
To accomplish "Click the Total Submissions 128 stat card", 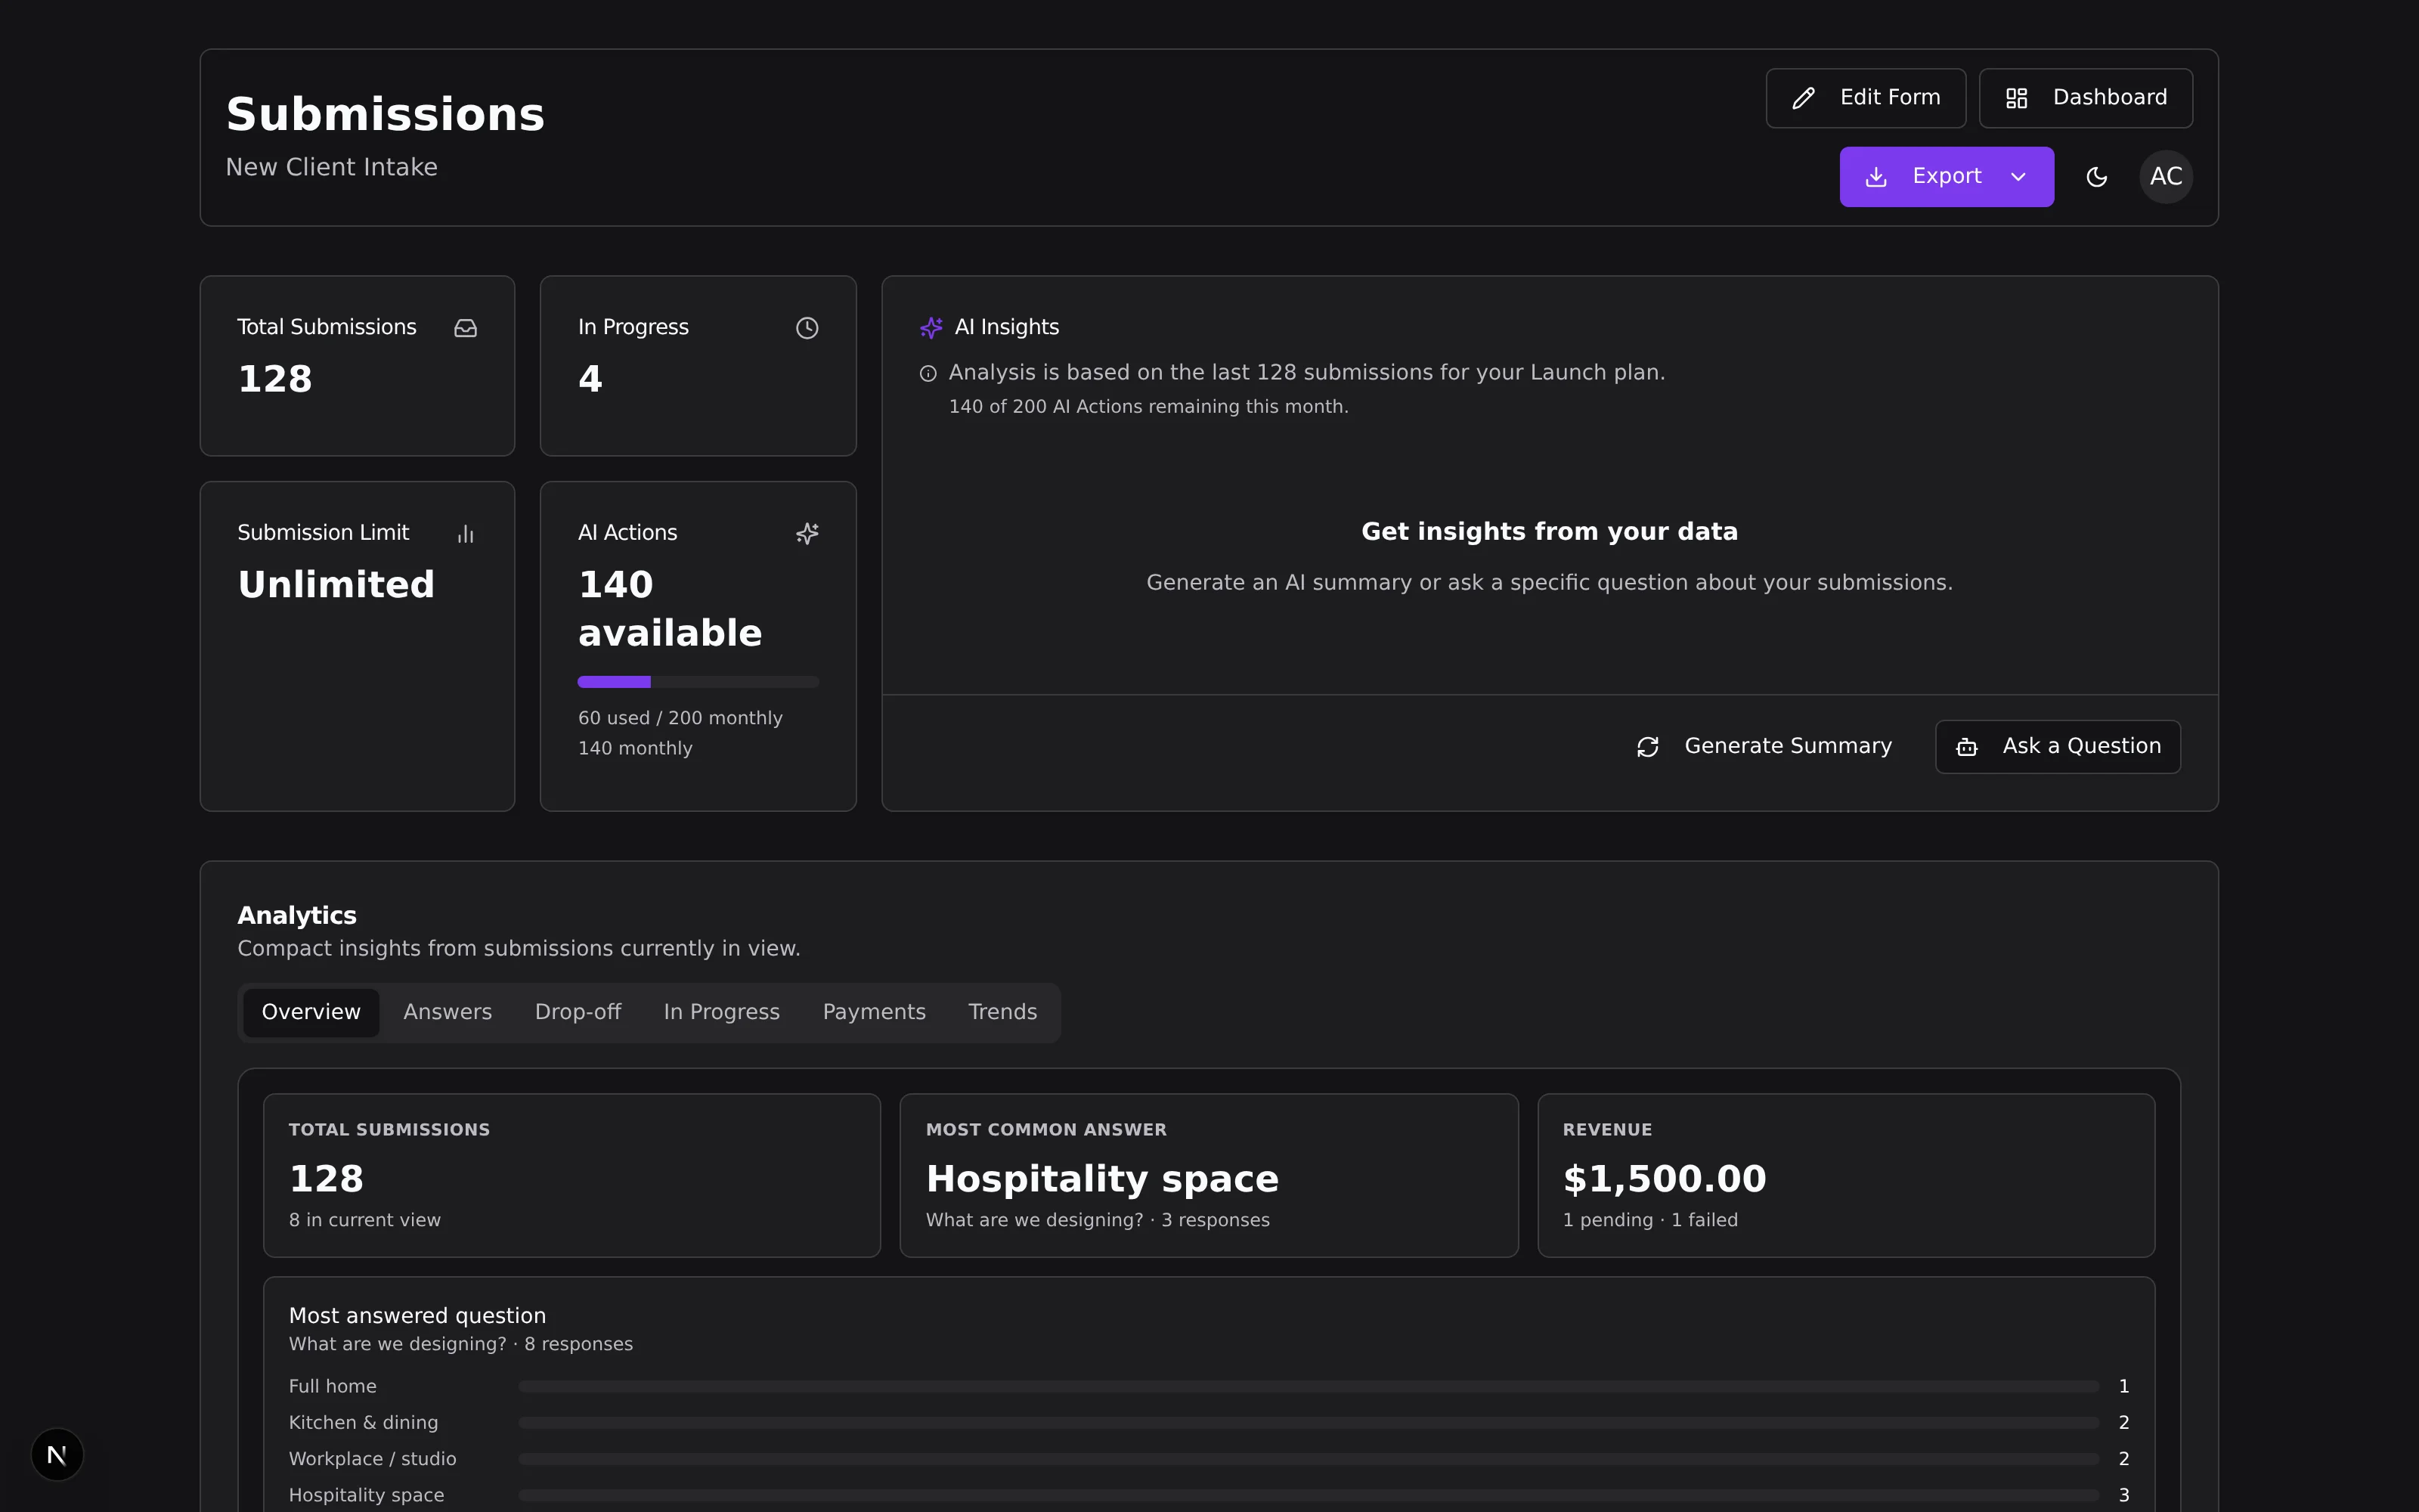I will point(358,366).
